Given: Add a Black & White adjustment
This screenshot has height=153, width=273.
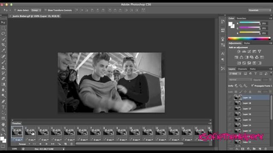Looking at the screenshot, I should coord(247,57).
